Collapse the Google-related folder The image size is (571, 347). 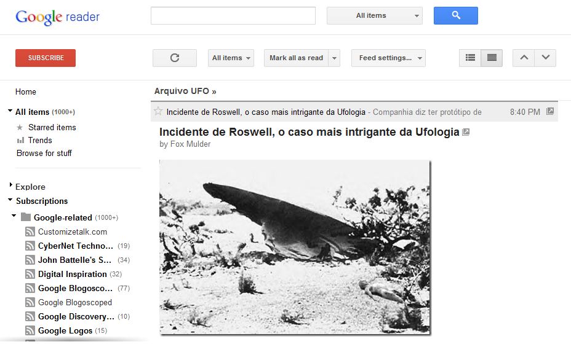click(14, 216)
